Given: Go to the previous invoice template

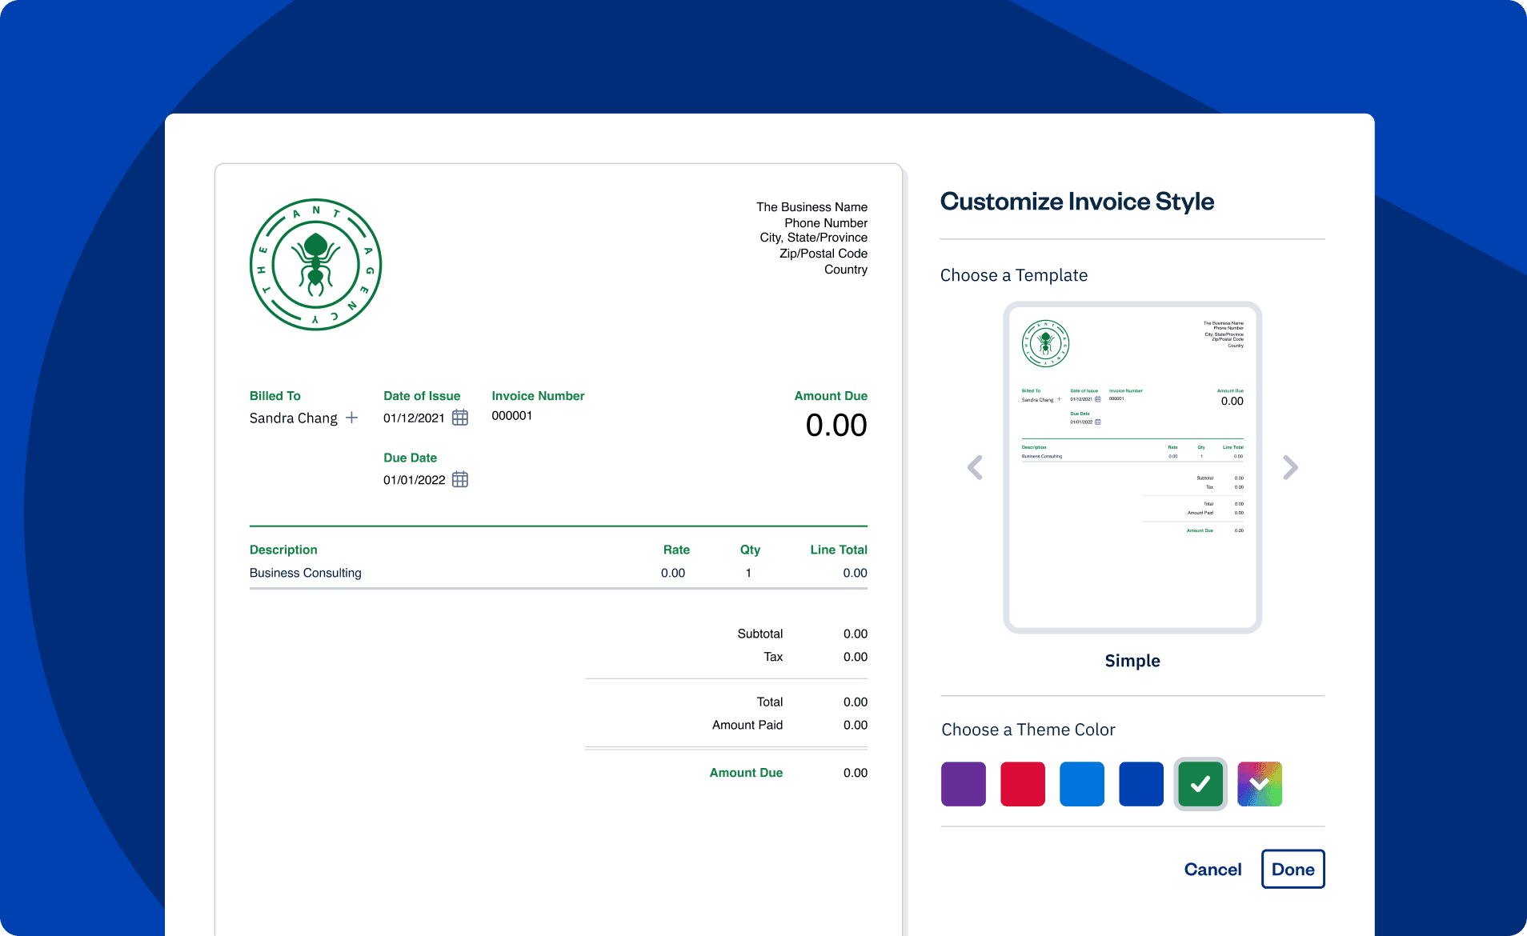Looking at the screenshot, I should [x=975, y=467].
